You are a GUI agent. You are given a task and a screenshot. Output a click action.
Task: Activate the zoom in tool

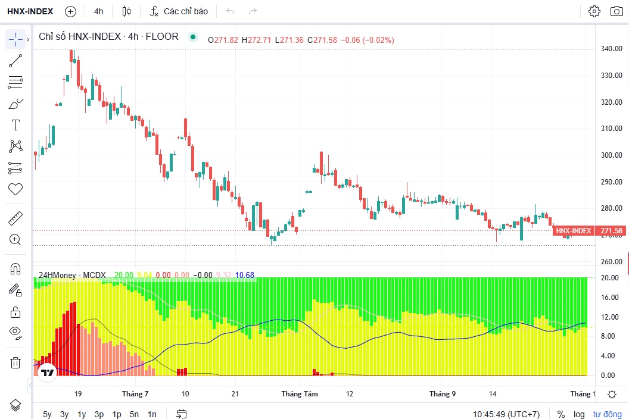15,240
